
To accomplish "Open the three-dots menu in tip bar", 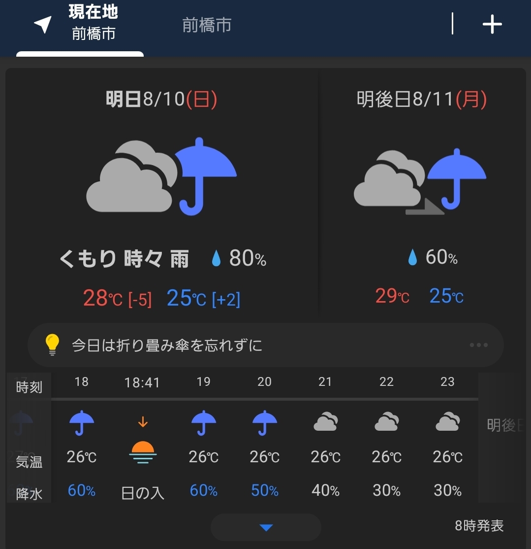I will tap(478, 345).
